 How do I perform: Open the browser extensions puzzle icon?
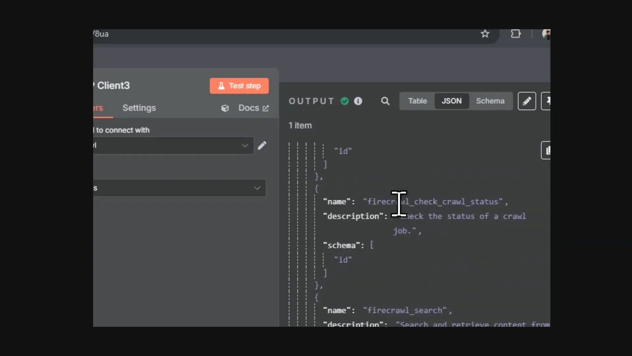[515, 34]
